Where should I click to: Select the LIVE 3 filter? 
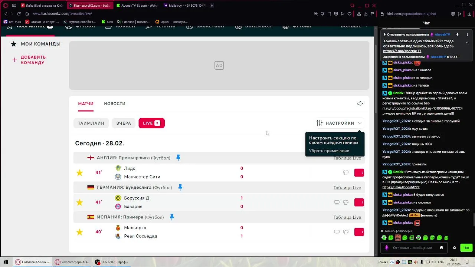point(151,123)
